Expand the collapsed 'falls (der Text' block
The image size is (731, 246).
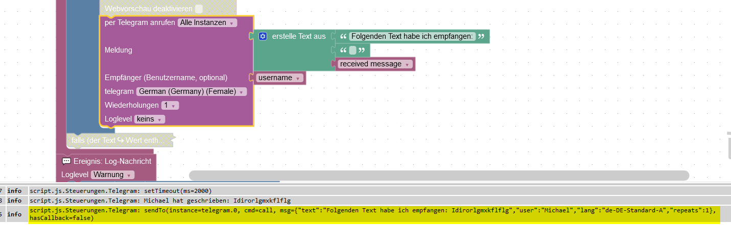(120, 140)
